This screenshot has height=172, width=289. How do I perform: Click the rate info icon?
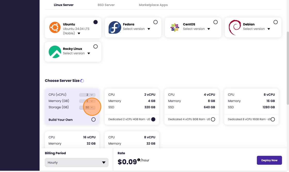click(139, 160)
